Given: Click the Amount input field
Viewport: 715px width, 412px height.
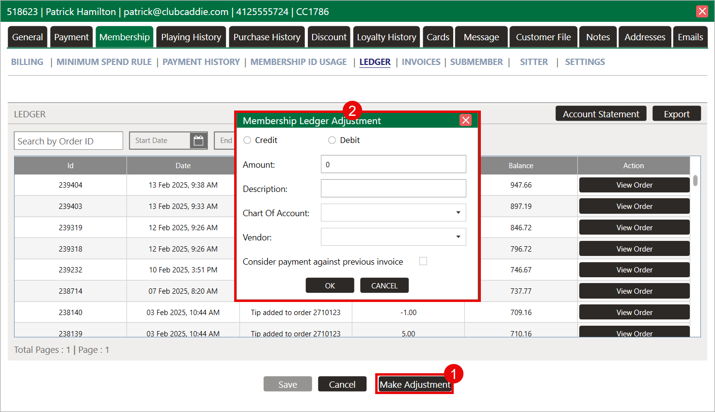Looking at the screenshot, I should tap(394, 164).
